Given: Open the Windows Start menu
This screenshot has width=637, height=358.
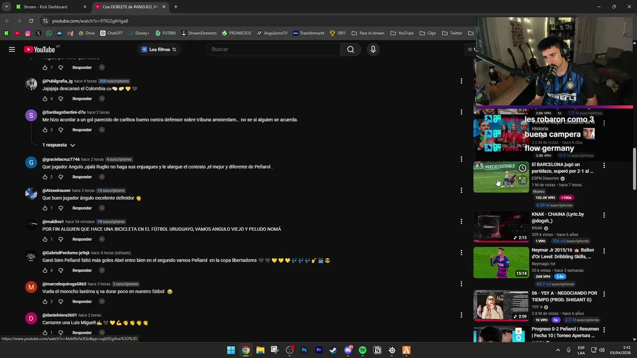Looking at the screenshot, I should [231, 350].
